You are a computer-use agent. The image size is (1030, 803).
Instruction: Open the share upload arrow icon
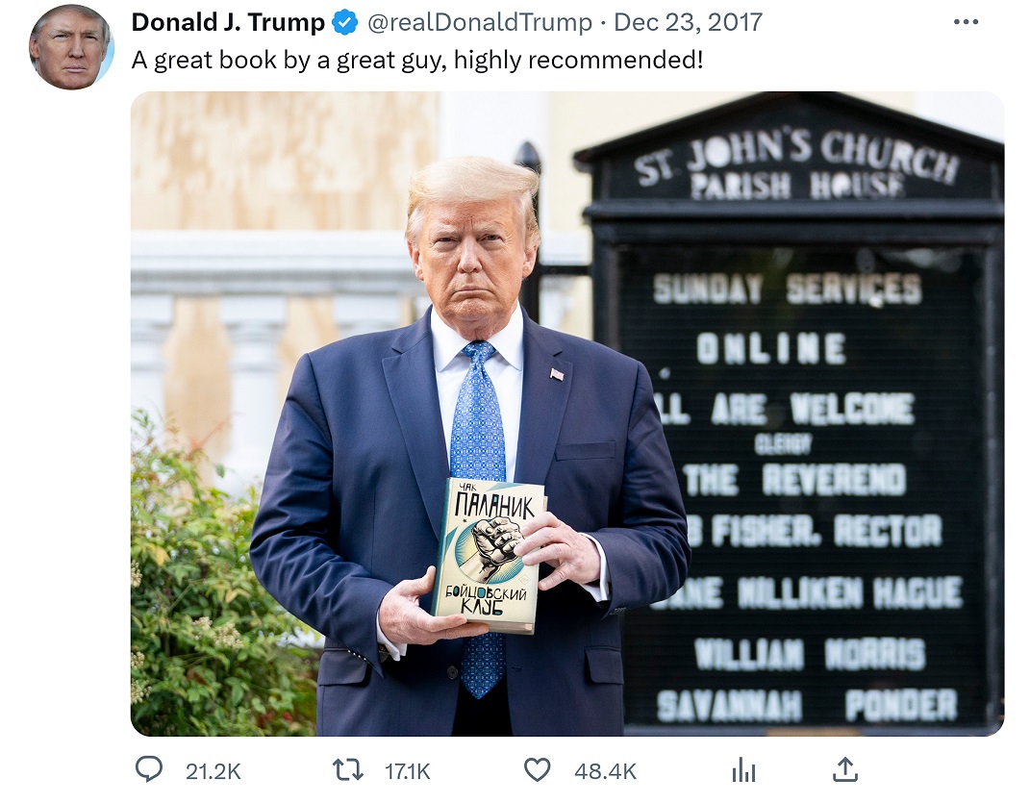coord(845,769)
